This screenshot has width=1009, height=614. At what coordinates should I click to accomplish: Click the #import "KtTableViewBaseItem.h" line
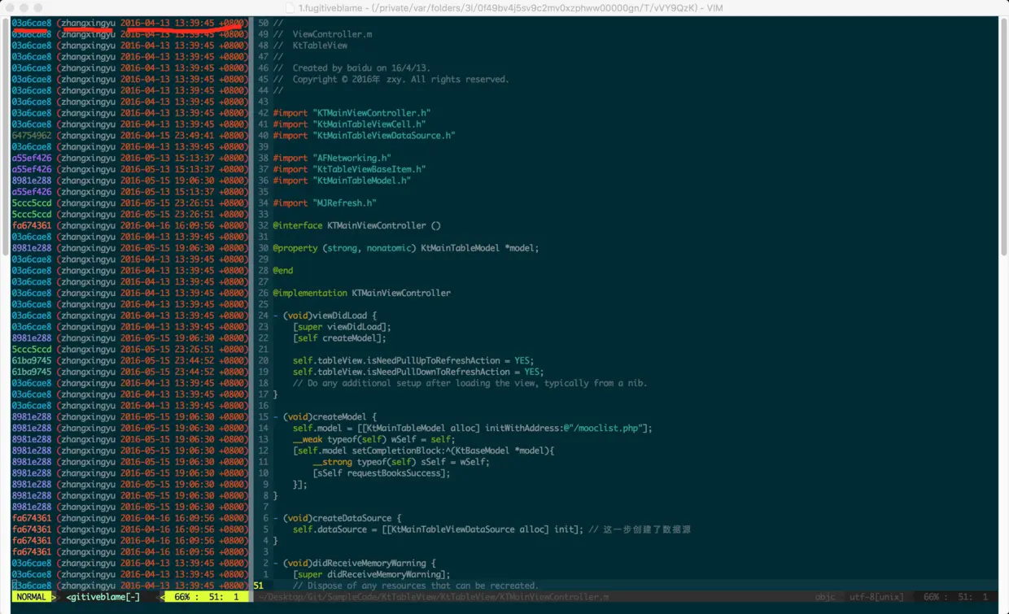pos(349,169)
